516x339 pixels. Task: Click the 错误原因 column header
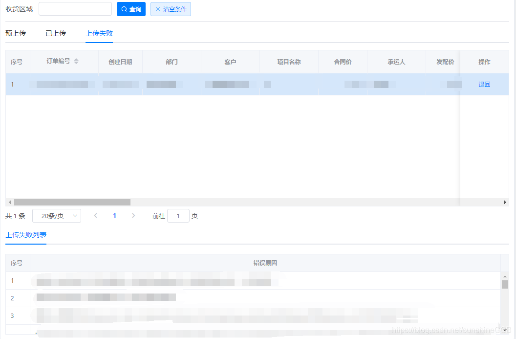[x=265, y=263]
